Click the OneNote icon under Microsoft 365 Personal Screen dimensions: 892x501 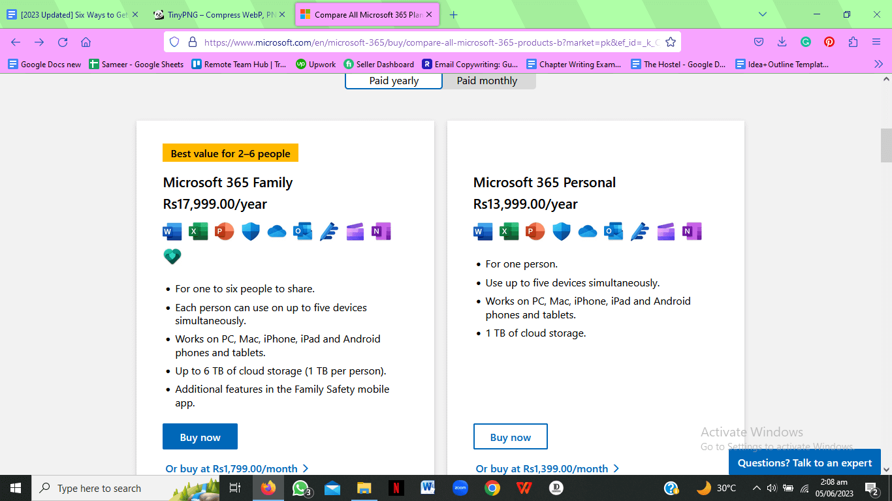(692, 232)
